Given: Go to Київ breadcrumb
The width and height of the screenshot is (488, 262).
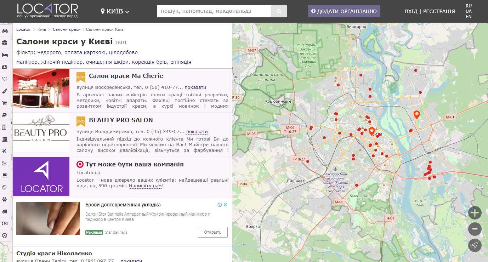Looking at the screenshot, I should point(42,29).
